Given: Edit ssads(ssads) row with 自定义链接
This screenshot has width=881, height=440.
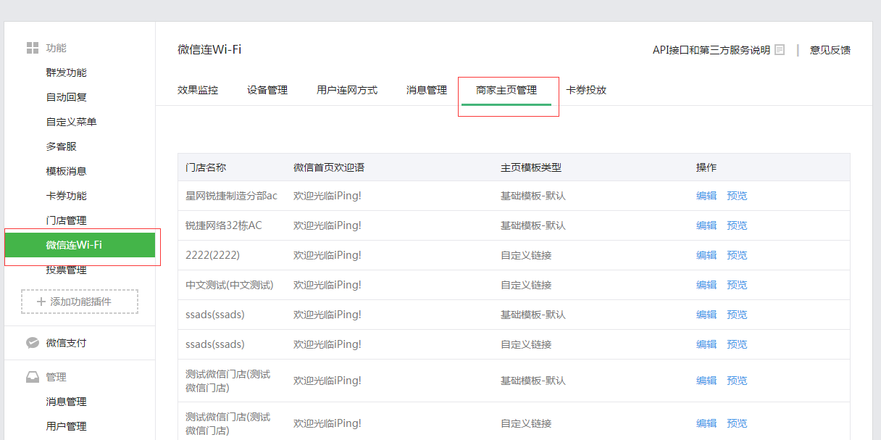Looking at the screenshot, I should [x=706, y=344].
